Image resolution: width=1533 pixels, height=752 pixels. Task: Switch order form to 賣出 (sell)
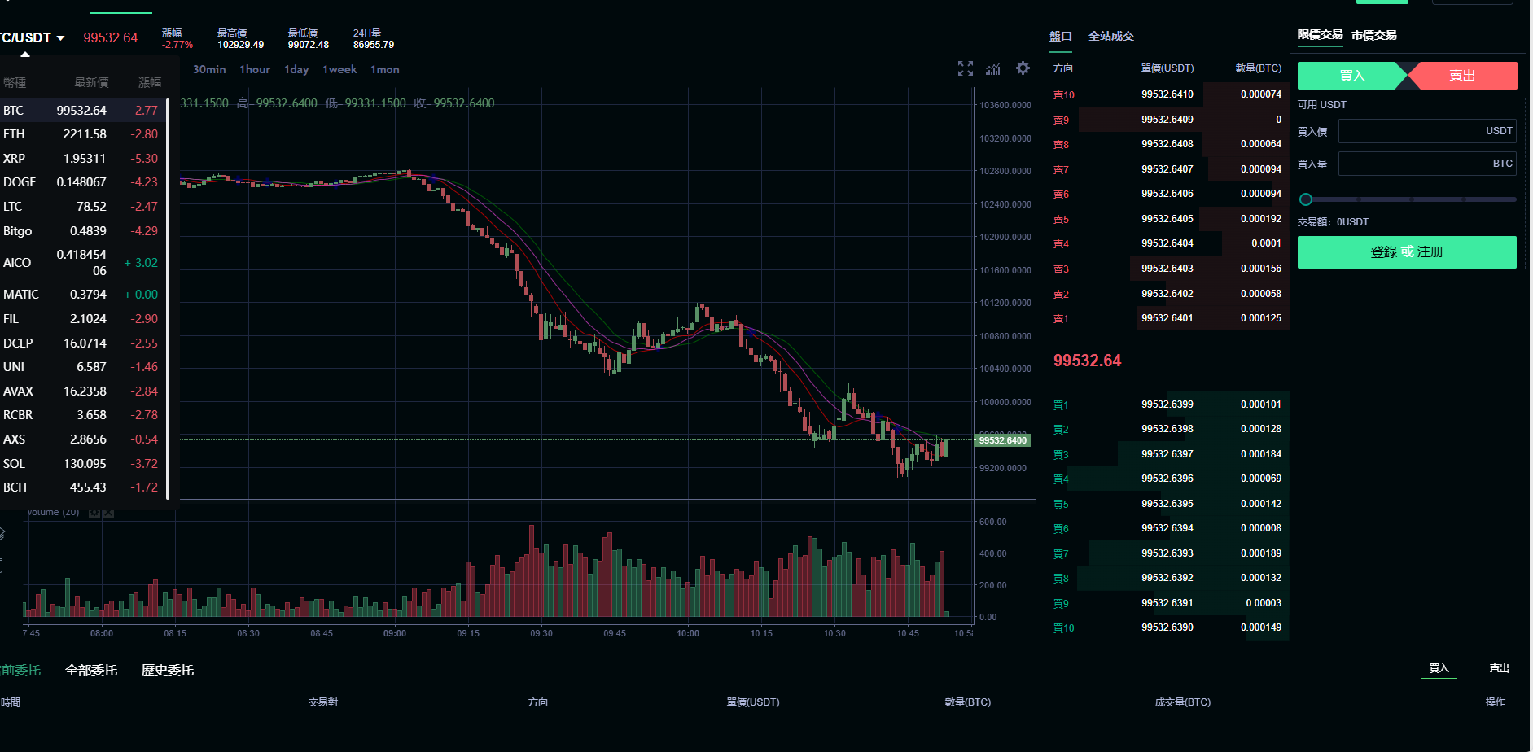point(1462,76)
